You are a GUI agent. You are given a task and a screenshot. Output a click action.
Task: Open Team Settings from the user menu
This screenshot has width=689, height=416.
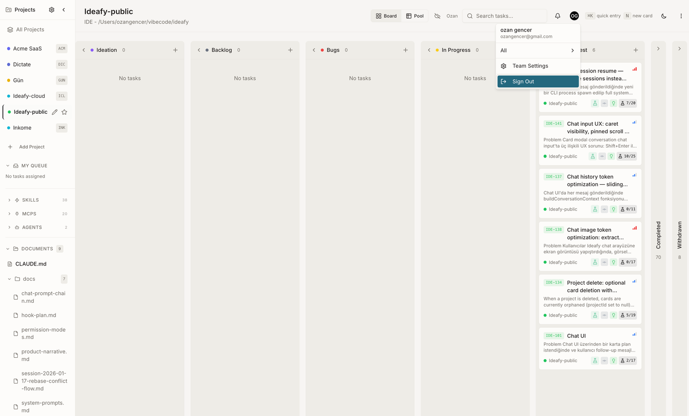pos(538,66)
